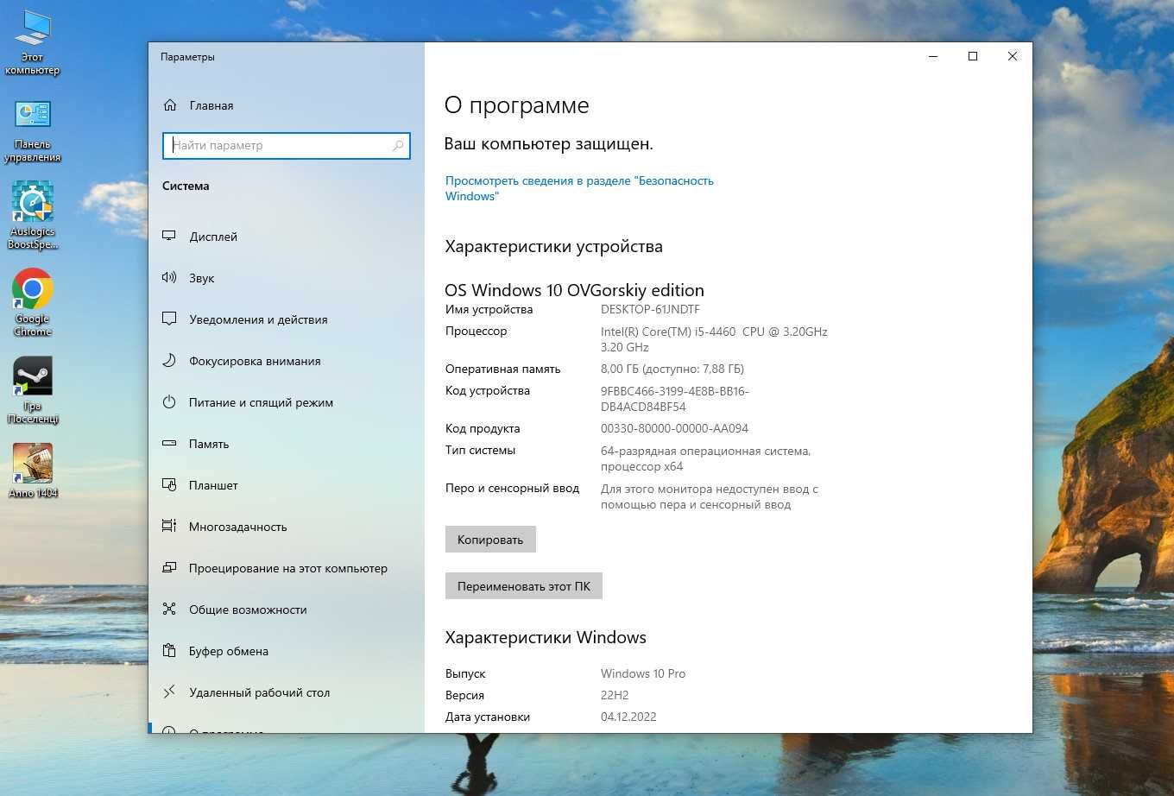
Task: Open Многозадачность settings
Action: coord(237,527)
